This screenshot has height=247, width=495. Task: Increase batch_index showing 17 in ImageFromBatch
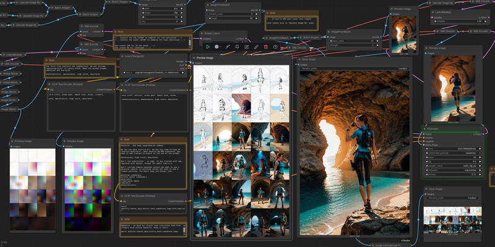[379, 41]
